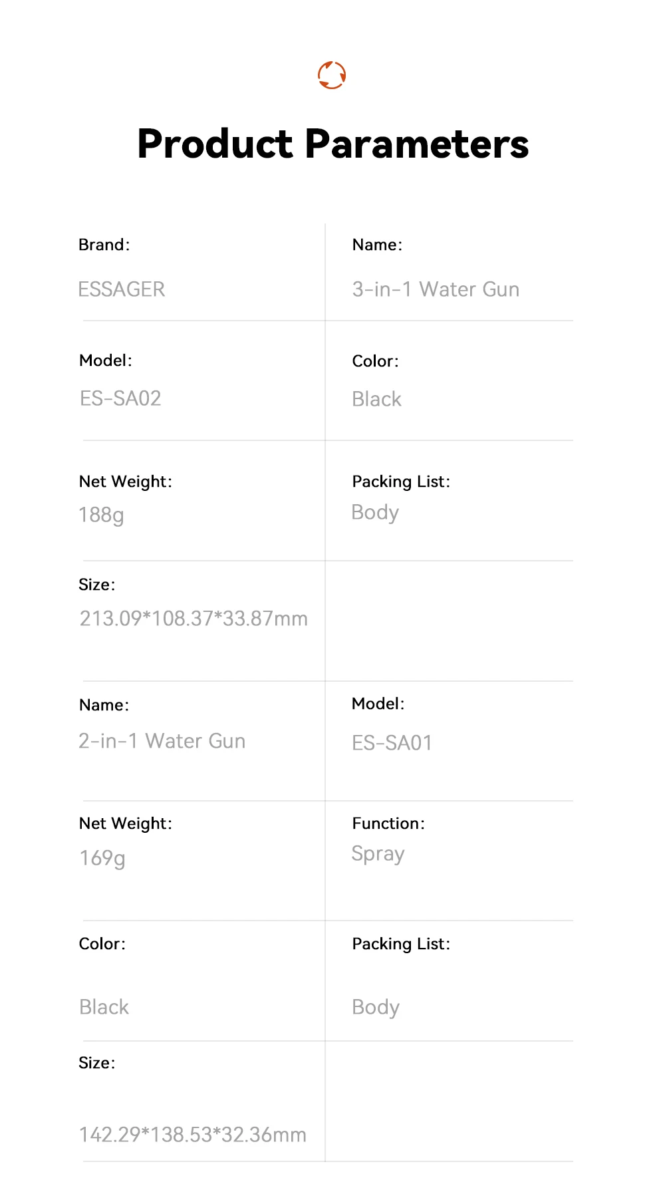This screenshot has height=1184, width=665.
Task: Click the 3-in-1 Water Gun name
Action: tap(436, 289)
